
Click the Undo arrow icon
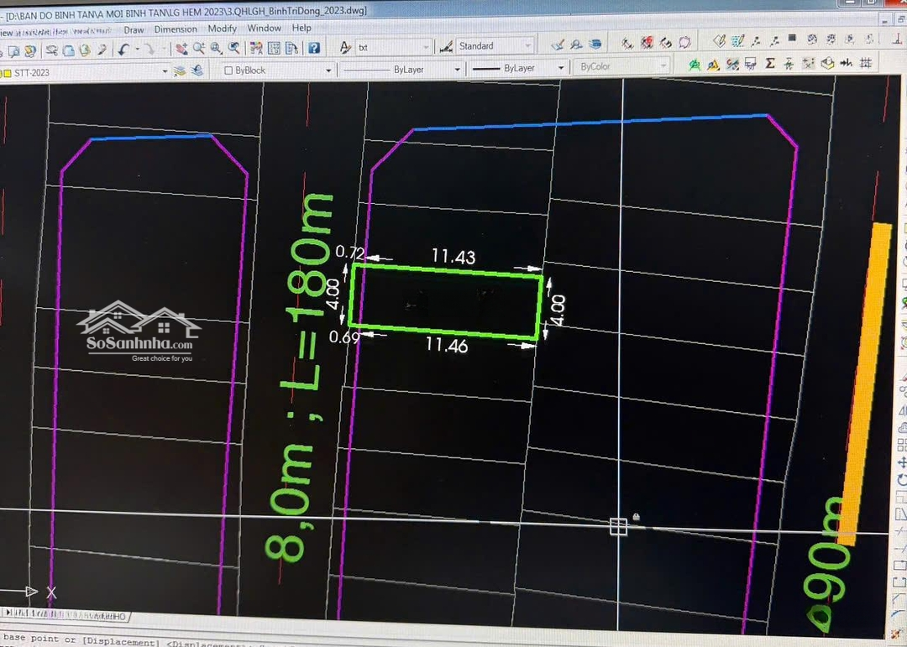coord(124,50)
